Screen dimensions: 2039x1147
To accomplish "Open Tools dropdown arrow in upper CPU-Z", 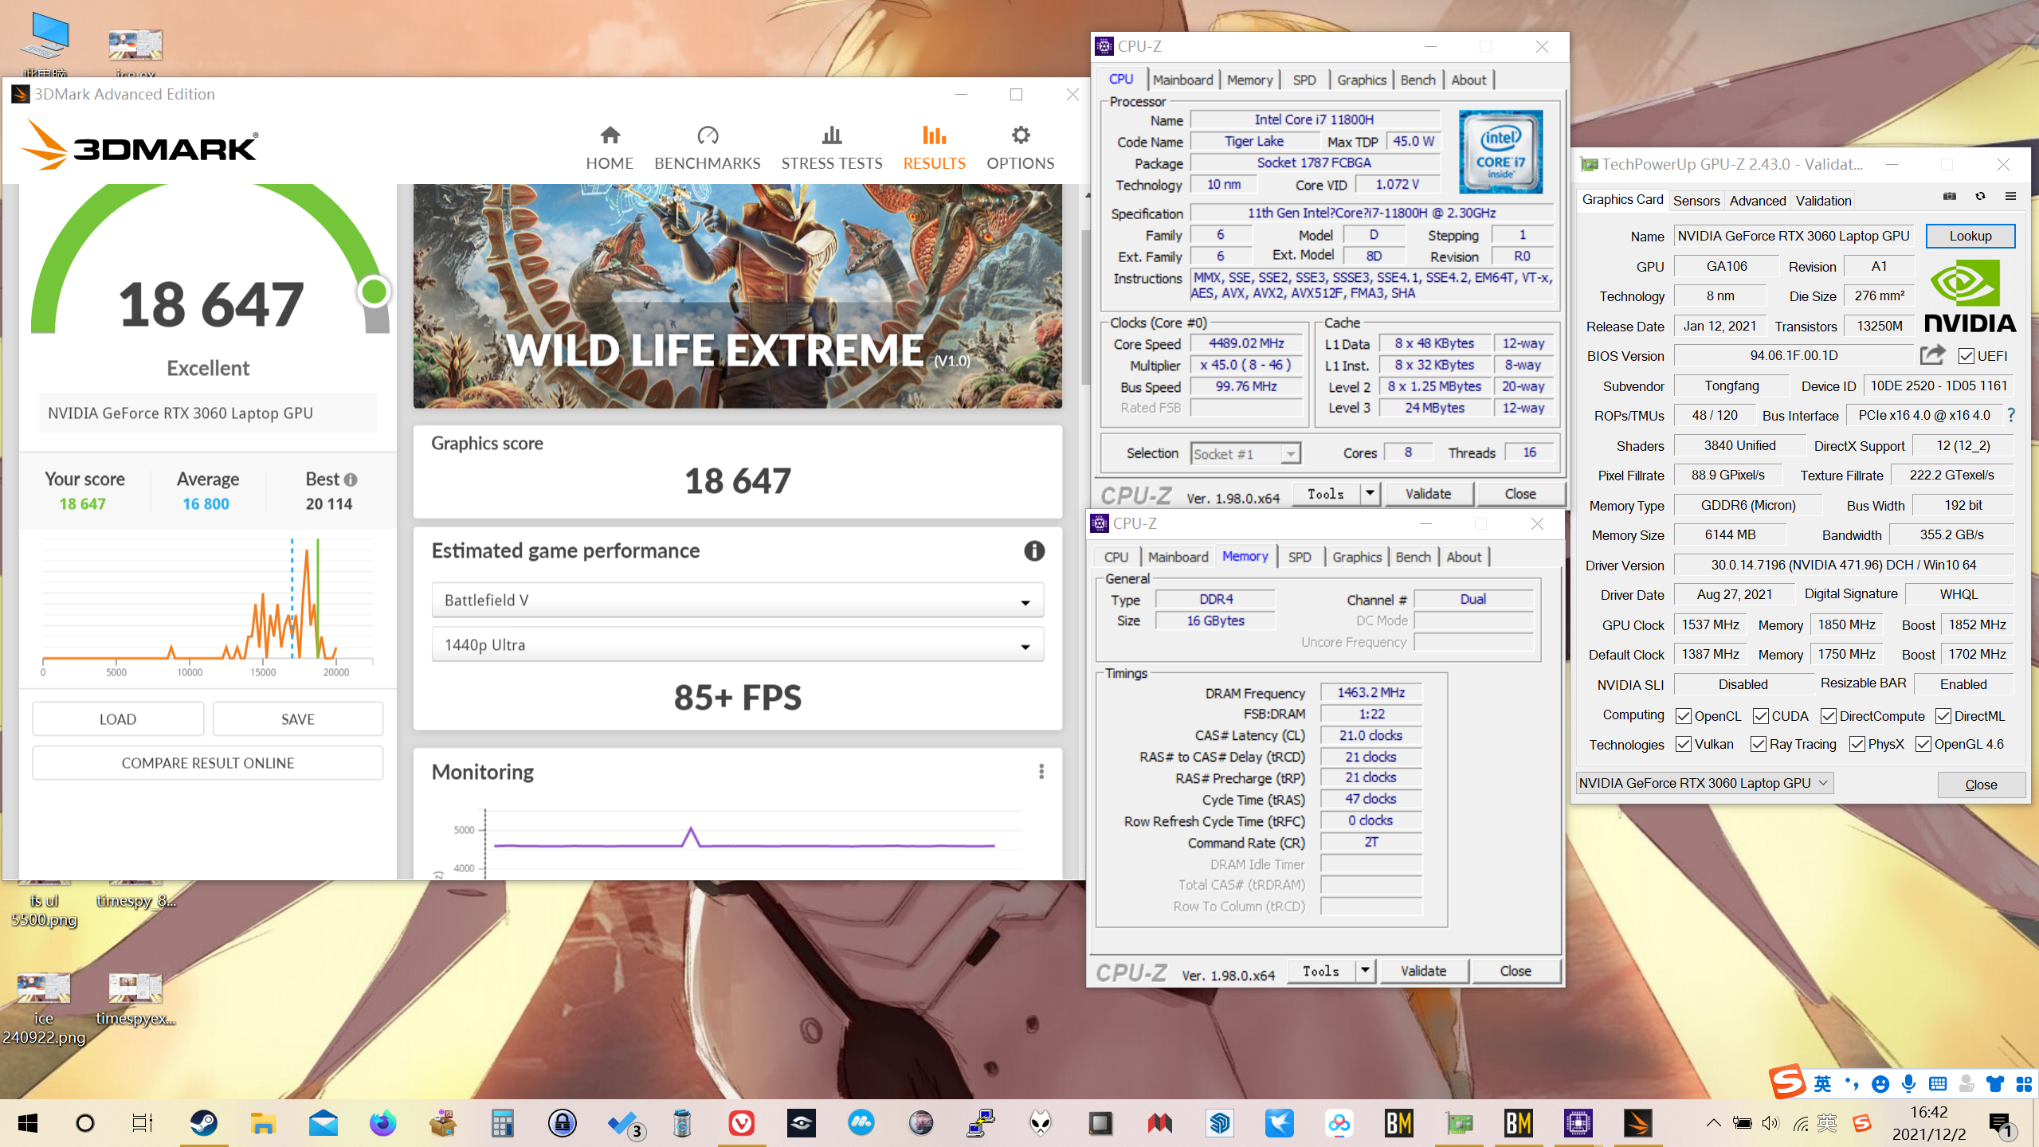I will coord(1370,494).
